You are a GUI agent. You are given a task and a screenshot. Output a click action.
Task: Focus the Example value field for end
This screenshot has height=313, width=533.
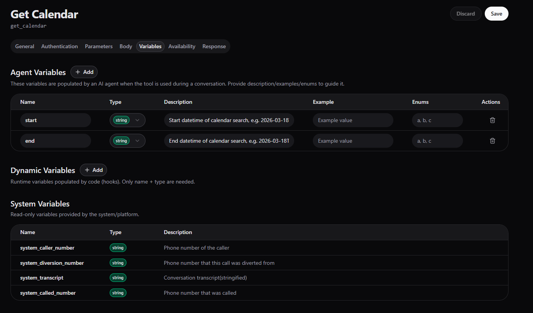coord(353,141)
